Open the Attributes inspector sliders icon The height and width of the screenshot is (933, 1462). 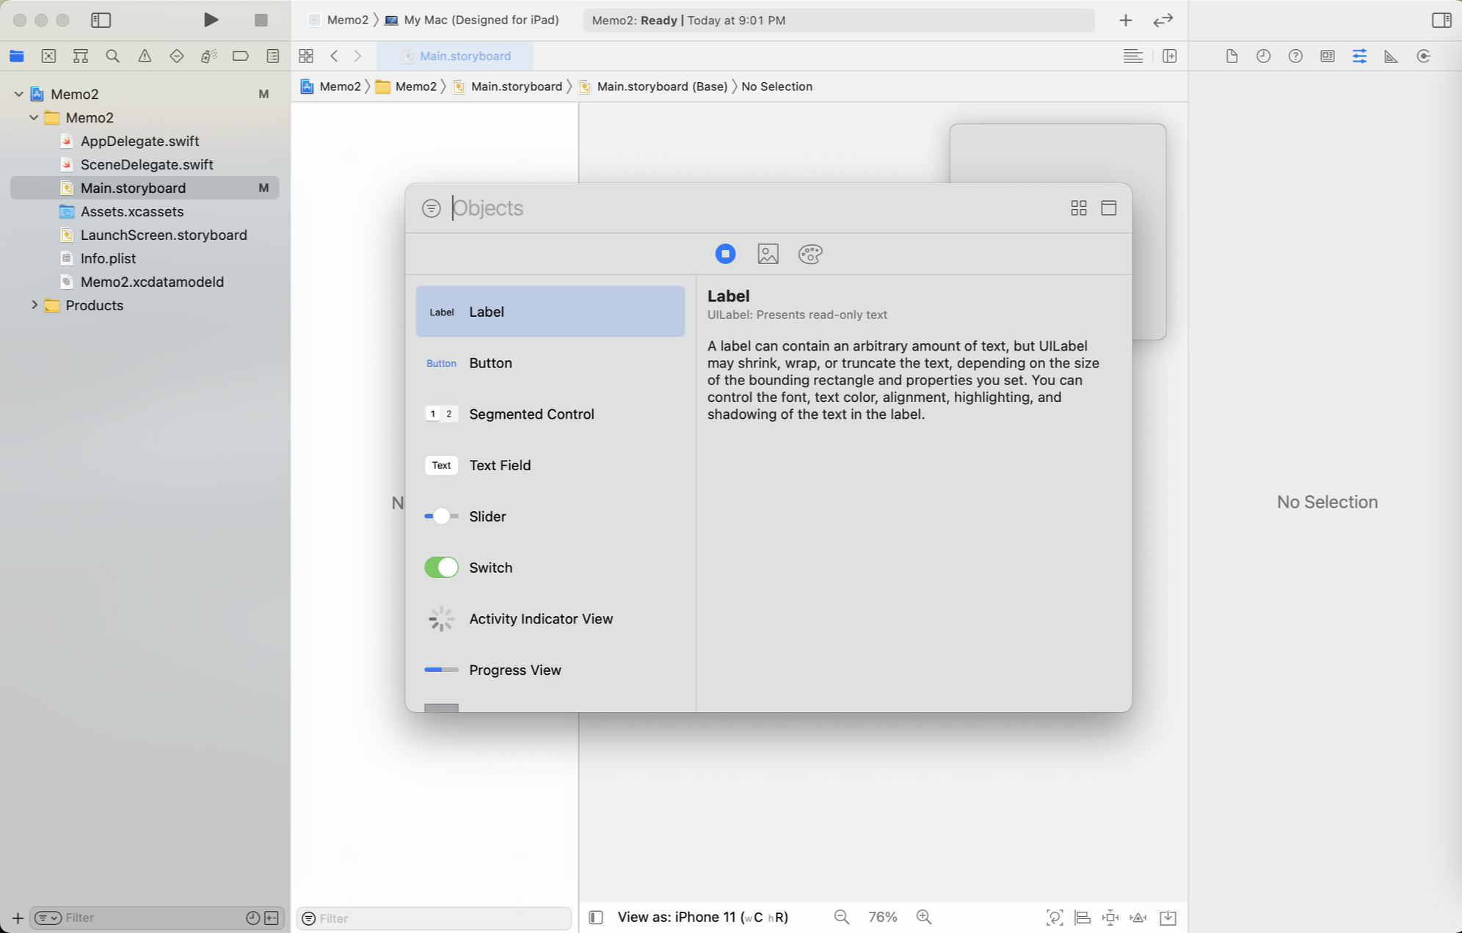click(x=1359, y=56)
